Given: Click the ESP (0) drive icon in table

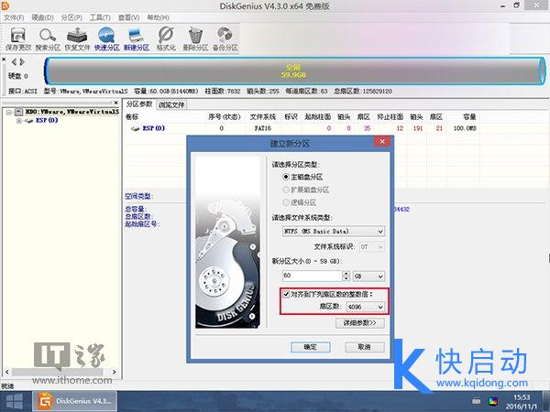Looking at the screenshot, I should point(135,128).
